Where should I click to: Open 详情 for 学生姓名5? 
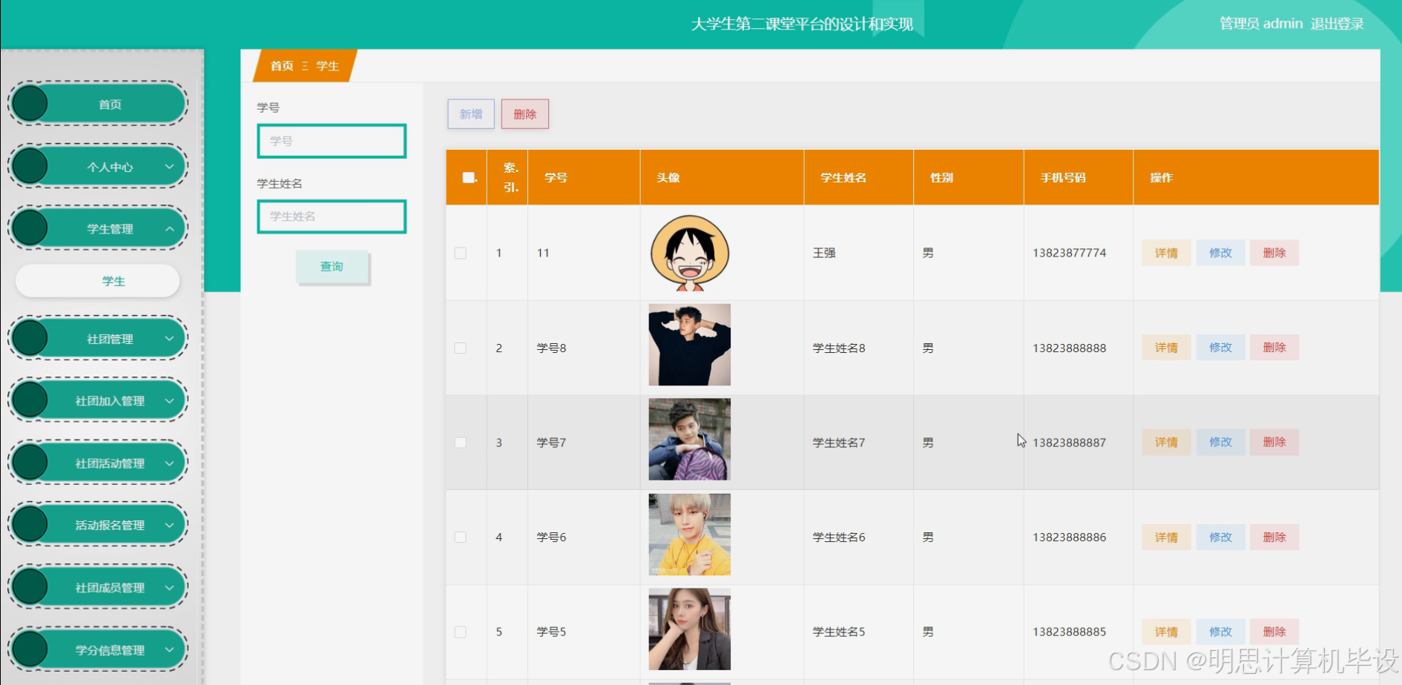(1166, 632)
